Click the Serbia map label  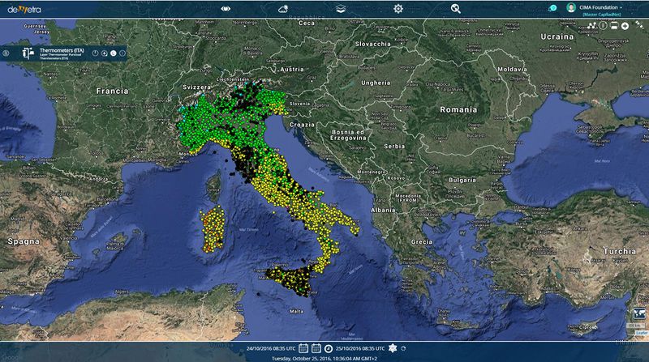pyautogui.click(x=394, y=147)
